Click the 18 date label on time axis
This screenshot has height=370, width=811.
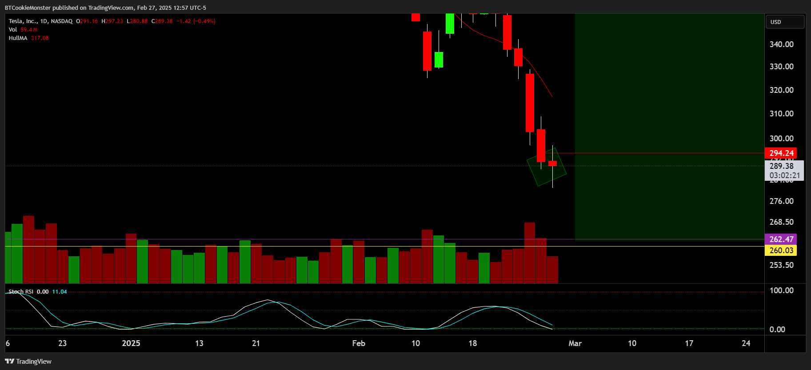tap(472, 343)
